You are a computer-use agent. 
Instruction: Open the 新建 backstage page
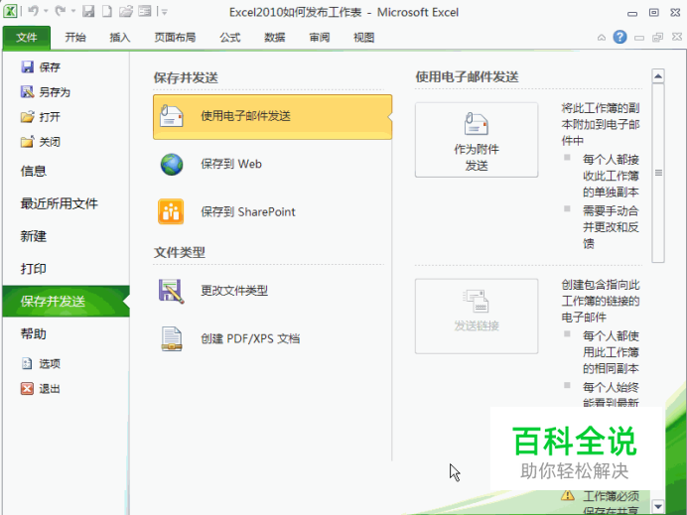pos(34,236)
